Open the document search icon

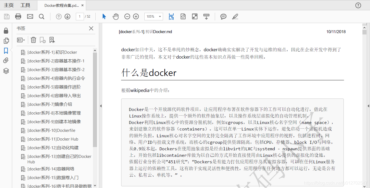click(x=42, y=17)
